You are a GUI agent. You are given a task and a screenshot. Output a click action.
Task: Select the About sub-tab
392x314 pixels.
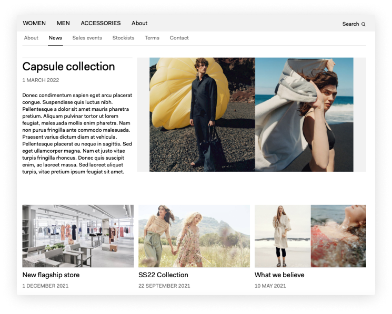[31, 38]
